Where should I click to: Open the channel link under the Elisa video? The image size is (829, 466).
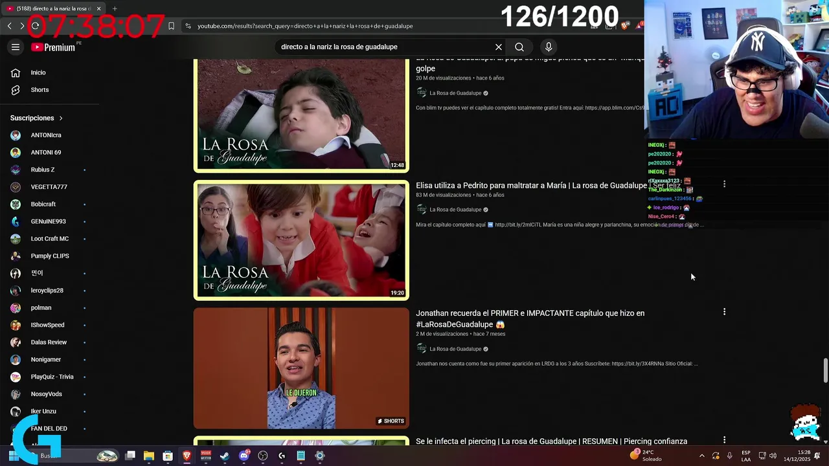(455, 210)
